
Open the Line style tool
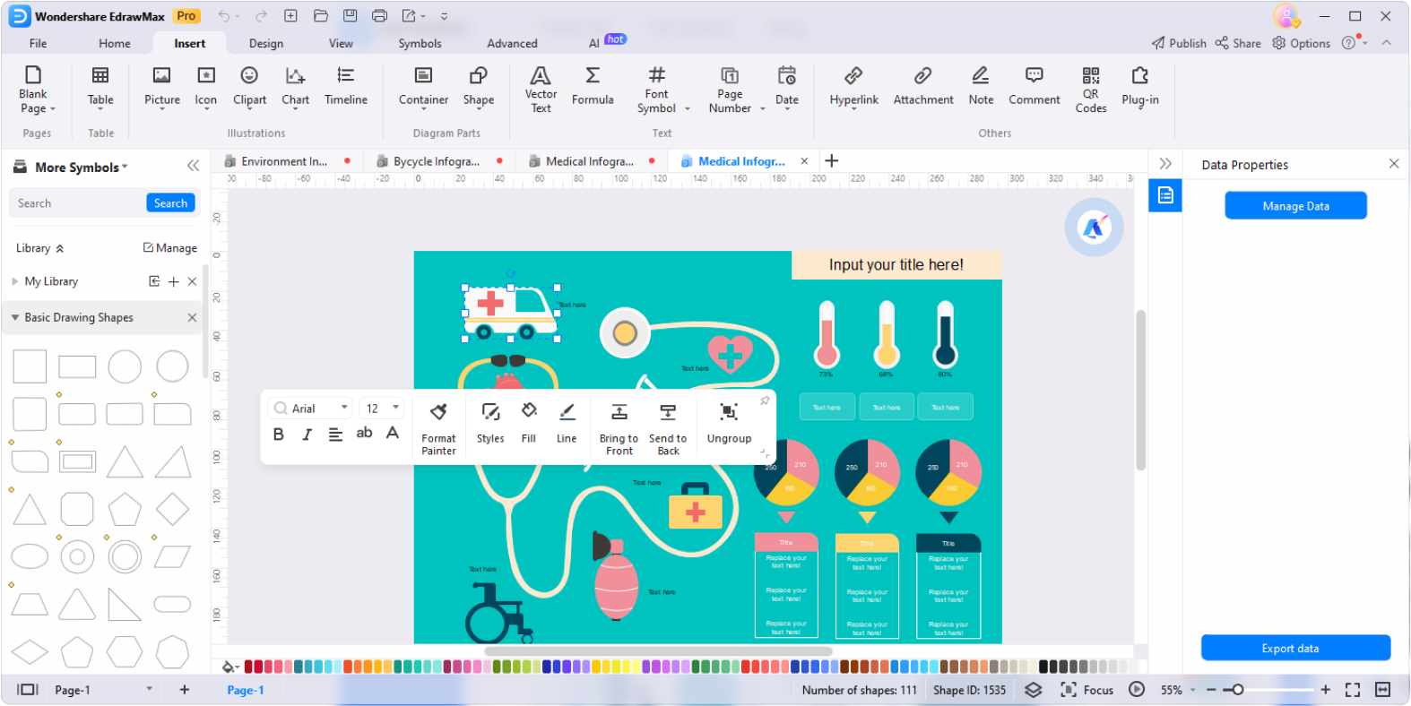tap(567, 423)
